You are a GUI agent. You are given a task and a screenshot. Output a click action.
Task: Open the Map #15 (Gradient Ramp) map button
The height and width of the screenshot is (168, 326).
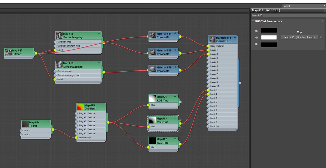(299, 37)
